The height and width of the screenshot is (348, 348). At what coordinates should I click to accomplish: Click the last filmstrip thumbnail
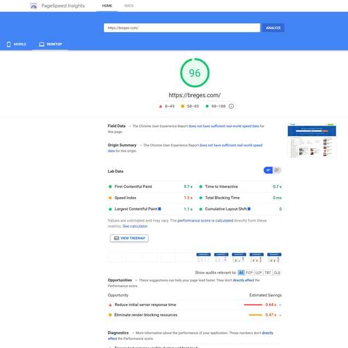coord(274,257)
